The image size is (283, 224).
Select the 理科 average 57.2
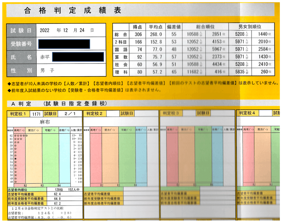[157, 72]
